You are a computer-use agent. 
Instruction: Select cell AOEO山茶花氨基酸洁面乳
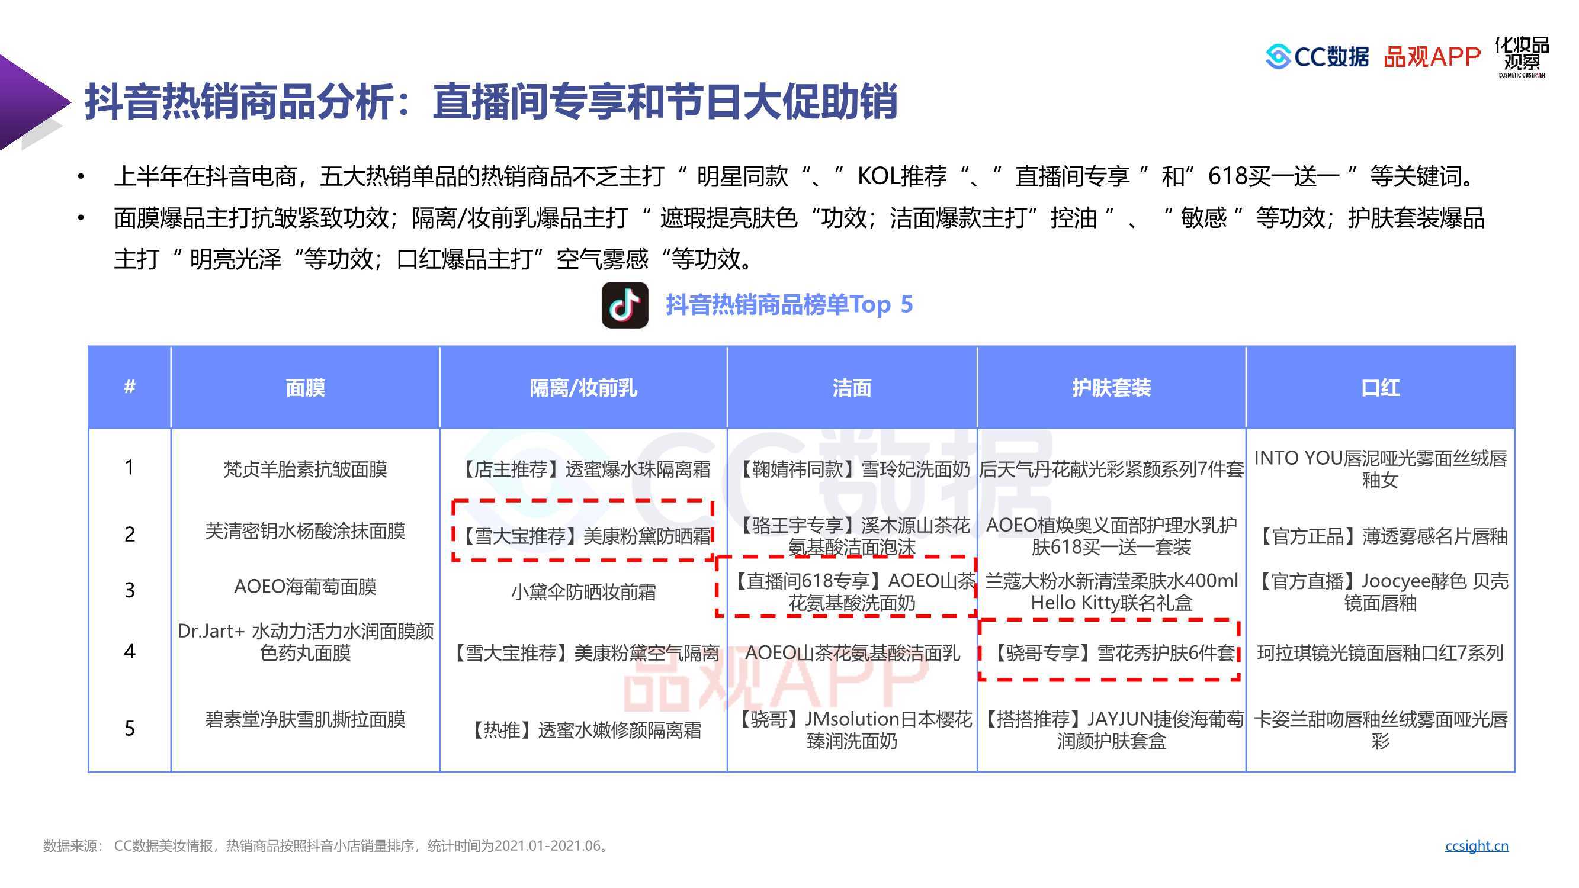852,652
